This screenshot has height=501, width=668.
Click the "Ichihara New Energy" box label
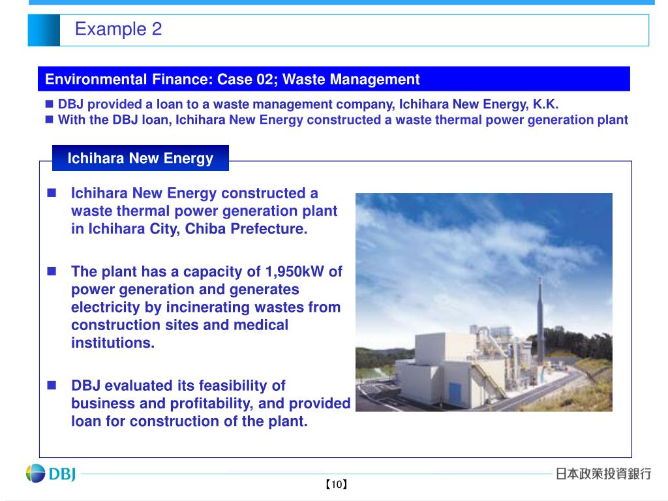pos(140,158)
